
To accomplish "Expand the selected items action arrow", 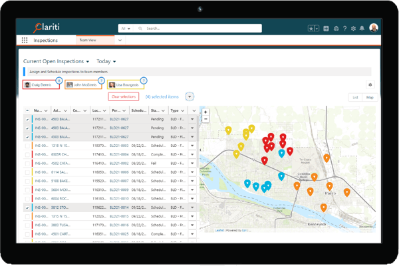I will tap(190, 96).
